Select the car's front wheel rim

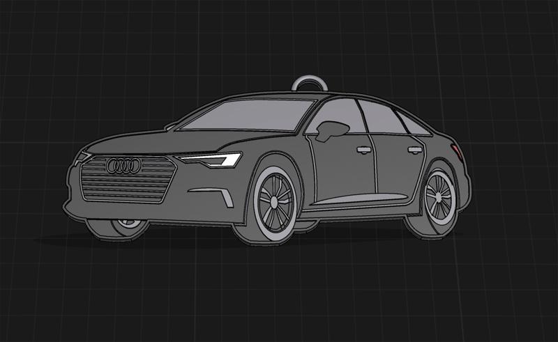tap(275, 202)
